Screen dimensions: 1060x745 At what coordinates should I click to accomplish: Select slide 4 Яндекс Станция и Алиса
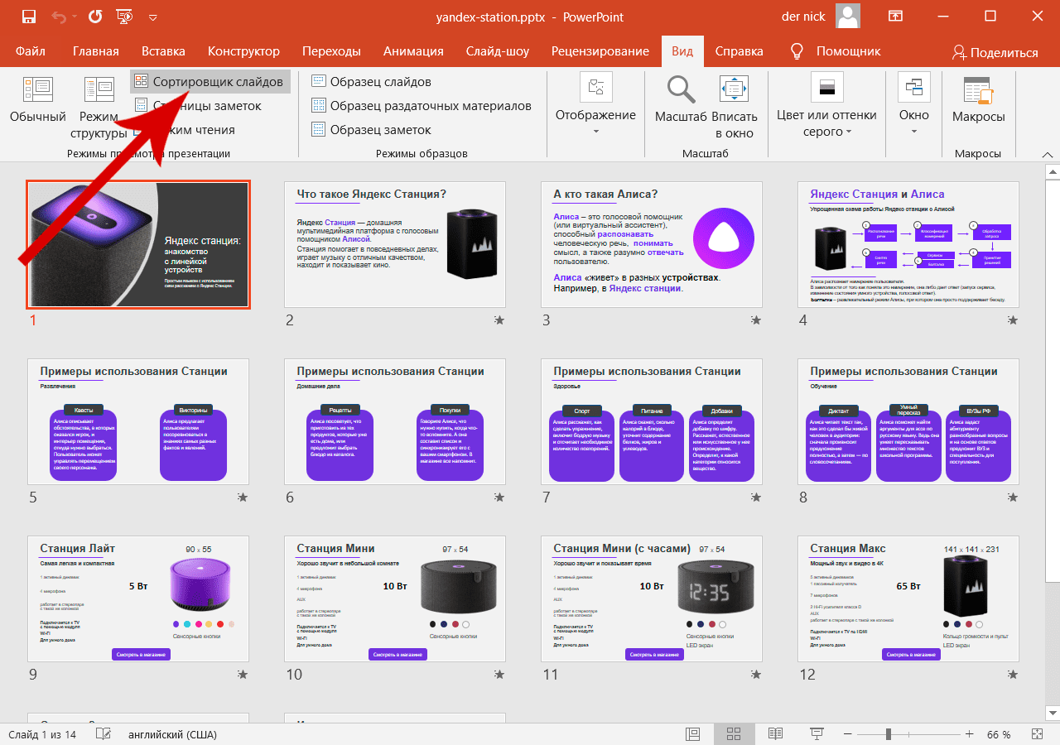[908, 244]
